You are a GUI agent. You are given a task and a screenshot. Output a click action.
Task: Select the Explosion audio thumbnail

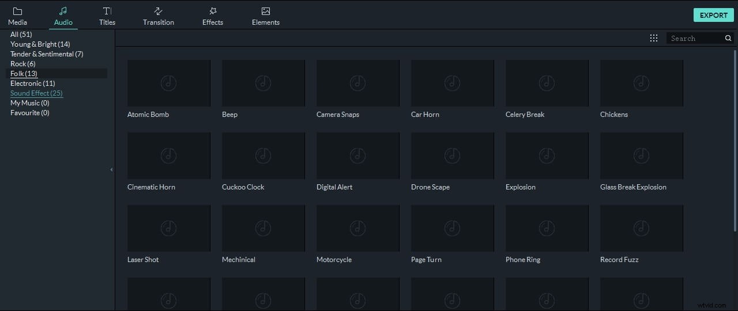(547, 155)
